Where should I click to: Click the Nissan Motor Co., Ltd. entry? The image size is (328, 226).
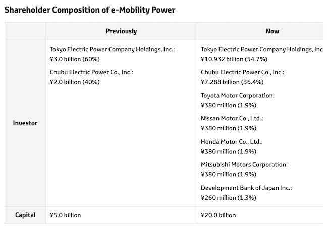(232, 119)
